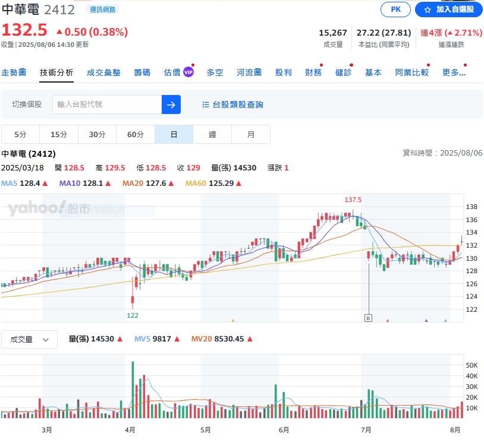Click the 27.22 (27.81) 本益比 value
The height and width of the screenshot is (443, 484).
(x=384, y=33)
